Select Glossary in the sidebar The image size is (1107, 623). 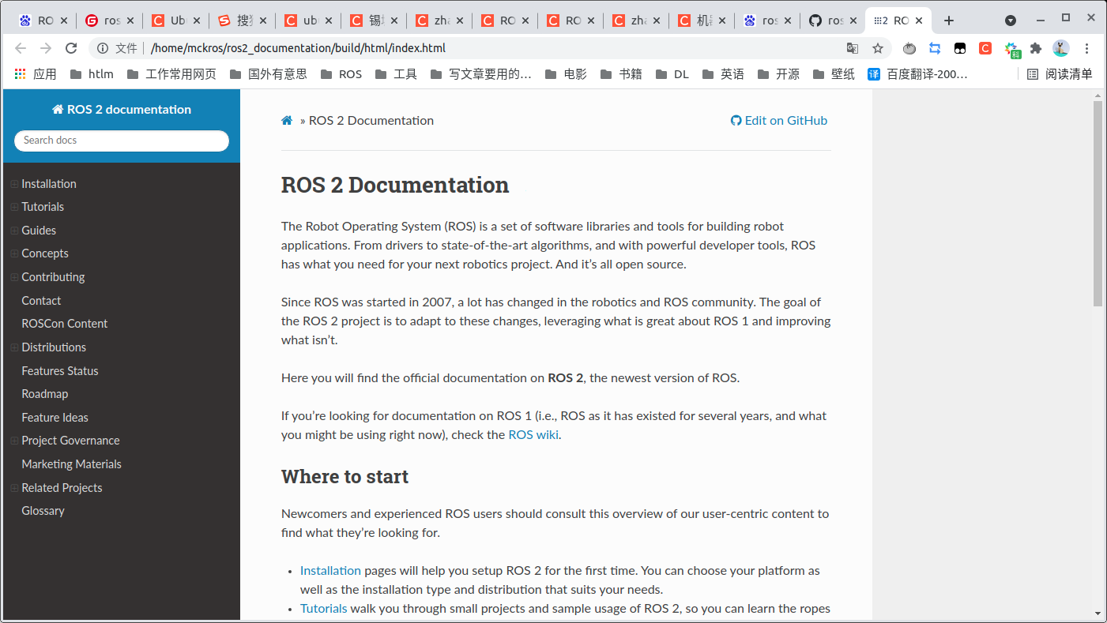point(43,510)
